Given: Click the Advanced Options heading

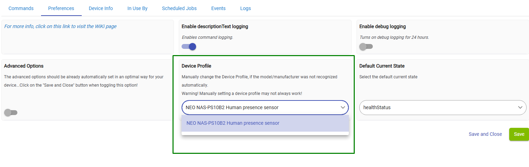Looking at the screenshot, I should coord(24,66).
